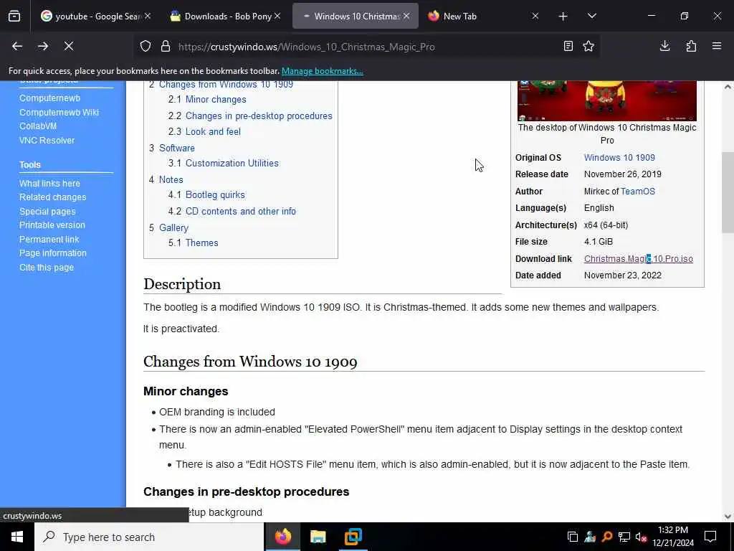
Task: Open File Explorer from the taskbar
Action: click(318, 537)
